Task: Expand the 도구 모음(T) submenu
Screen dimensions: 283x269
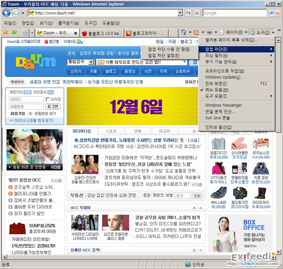Action: point(237,96)
